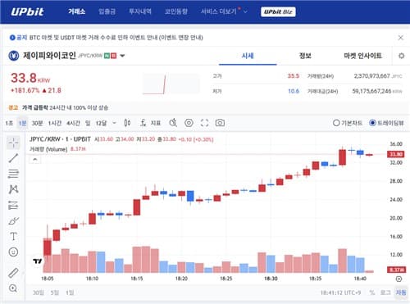Toggle the % percent scale
The width and height of the screenshot is (410, 304).
[372, 293]
